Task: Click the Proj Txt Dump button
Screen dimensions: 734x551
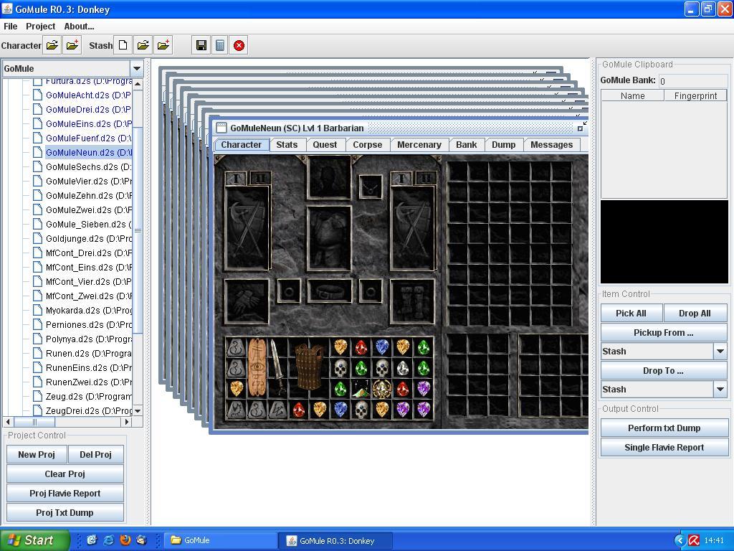Action: tap(65, 512)
